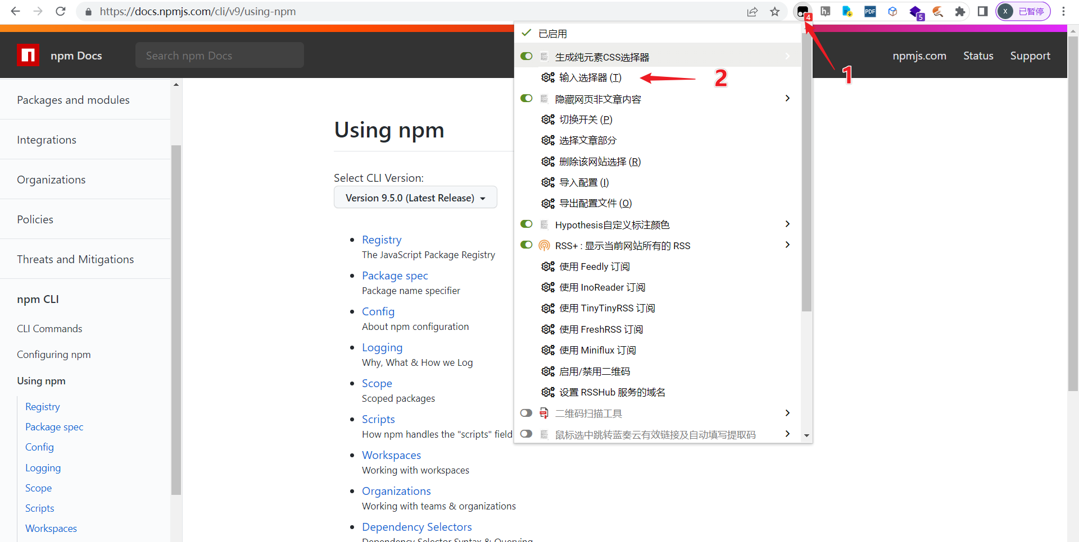
Task: Open the extensions puzzle-piece menu
Action: (x=960, y=11)
